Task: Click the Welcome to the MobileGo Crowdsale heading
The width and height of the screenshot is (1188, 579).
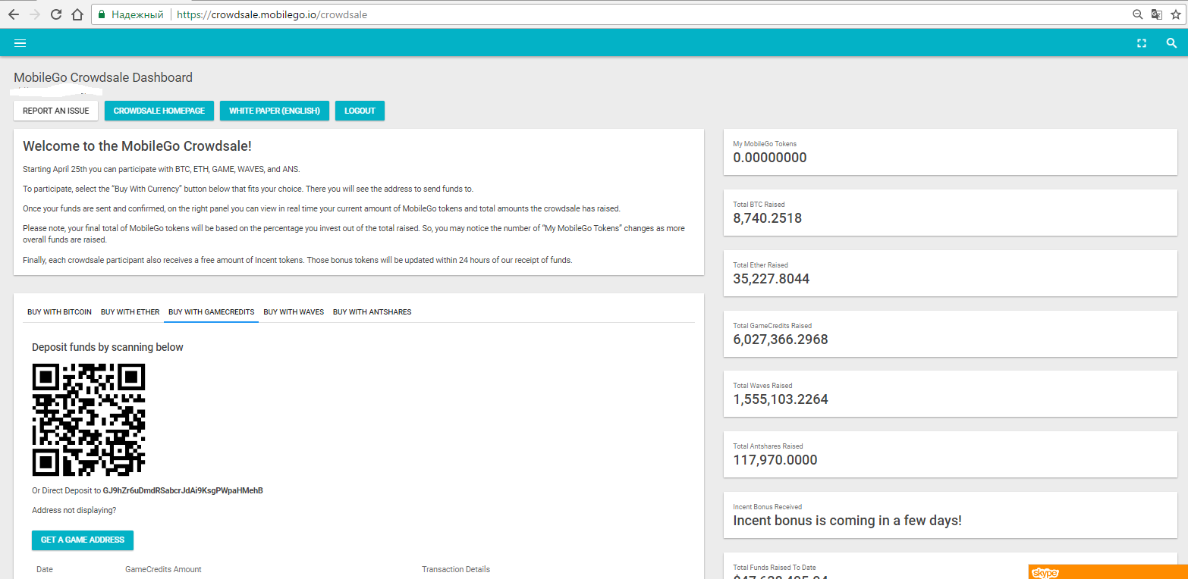Action: tap(137, 146)
